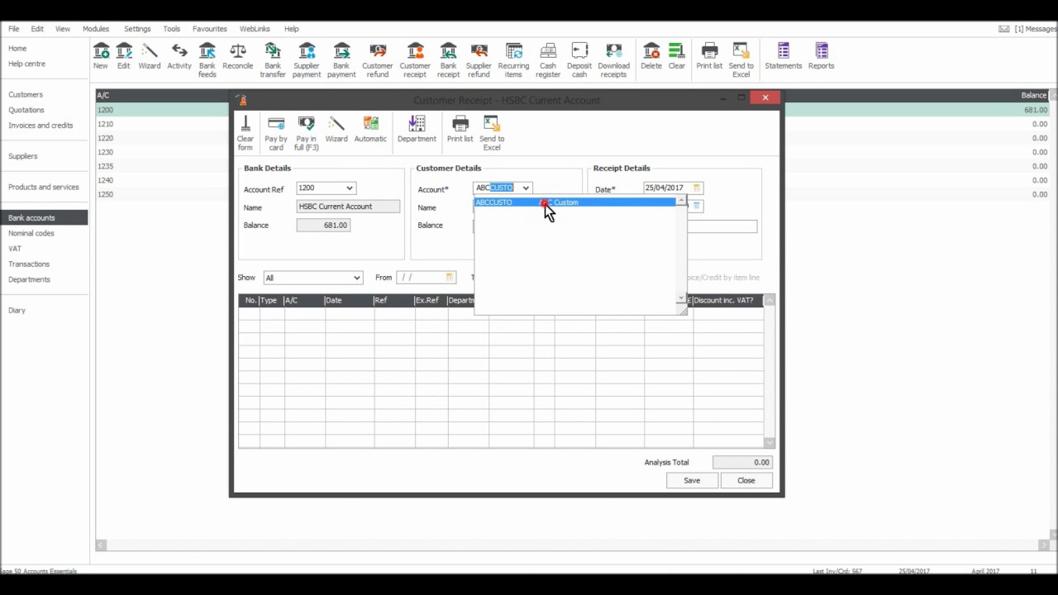Viewport: 1058px width, 595px height.
Task: Open Deposit cash
Action: click(x=579, y=60)
